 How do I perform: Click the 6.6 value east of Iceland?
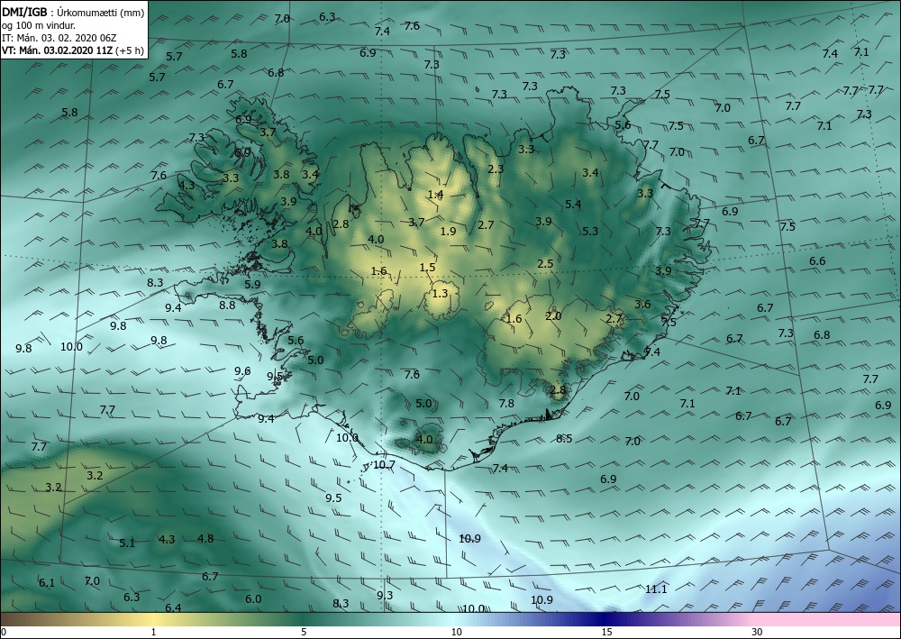817,260
